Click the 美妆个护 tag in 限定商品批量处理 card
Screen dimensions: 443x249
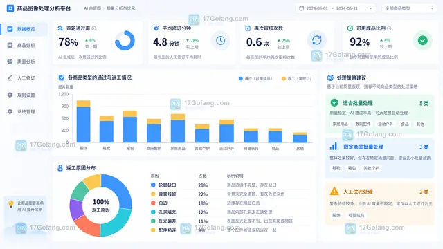(371, 168)
